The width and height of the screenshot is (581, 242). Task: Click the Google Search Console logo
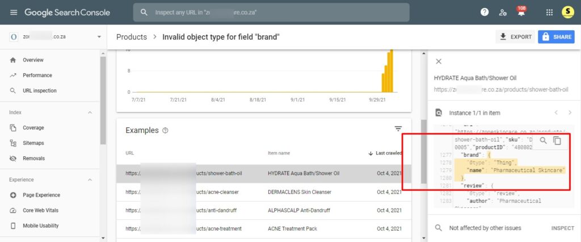68,12
